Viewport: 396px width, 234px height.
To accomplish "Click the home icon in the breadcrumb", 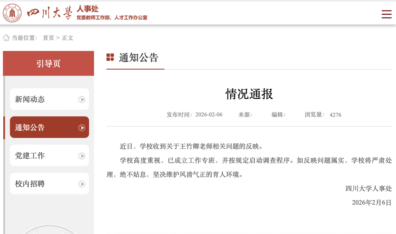I will click(x=6, y=38).
